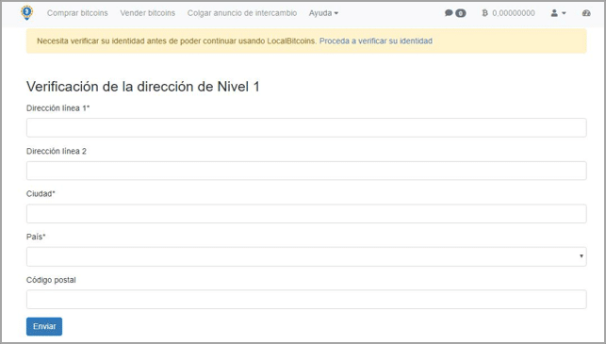Expand the Ayuda help menu
Screen dimensions: 606x344
[323, 13]
